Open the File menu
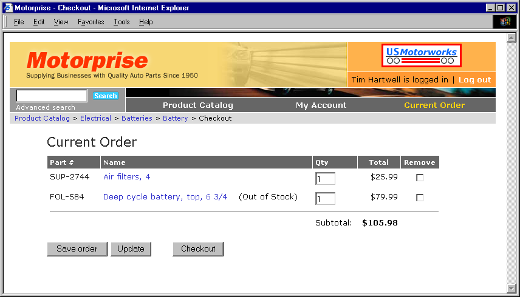The height and width of the screenshot is (297, 520). pos(19,22)
